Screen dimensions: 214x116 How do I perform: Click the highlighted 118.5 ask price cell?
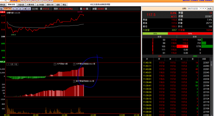pyautogui.click(x=182, y=46)
